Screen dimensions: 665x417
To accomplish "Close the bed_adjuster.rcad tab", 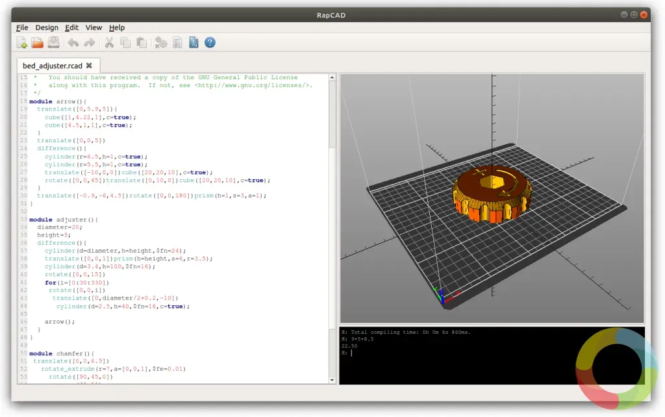I will [89, 66].
